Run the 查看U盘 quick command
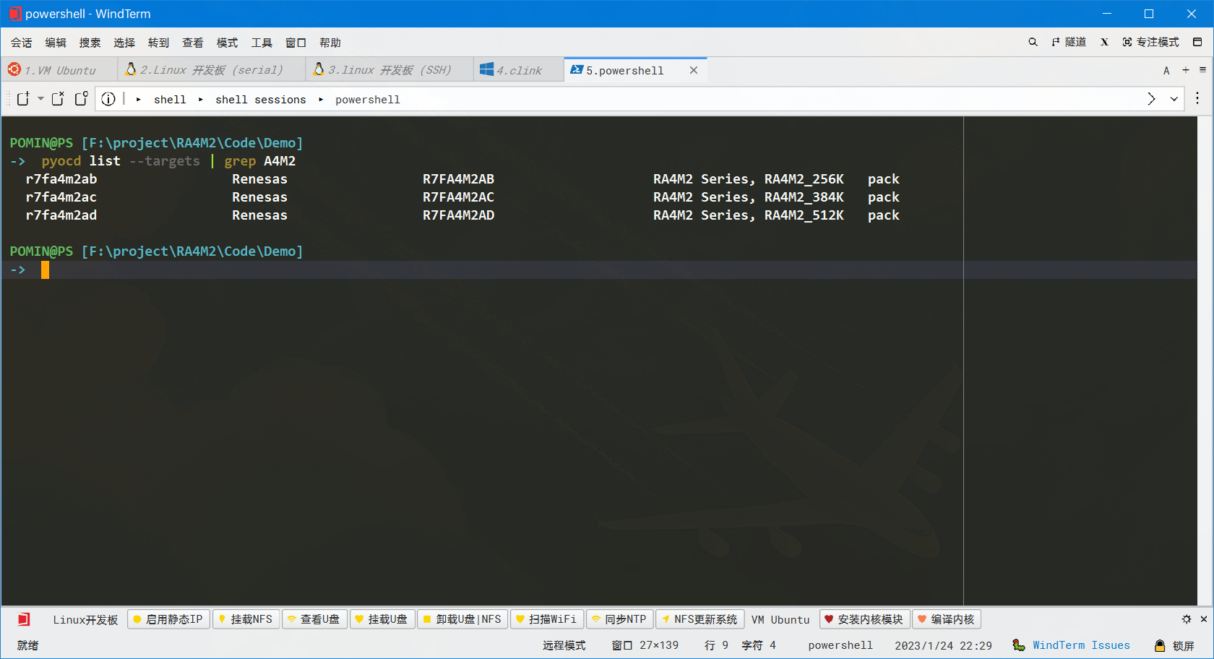This screenshot has height=659, width=1214. (314, 619)
